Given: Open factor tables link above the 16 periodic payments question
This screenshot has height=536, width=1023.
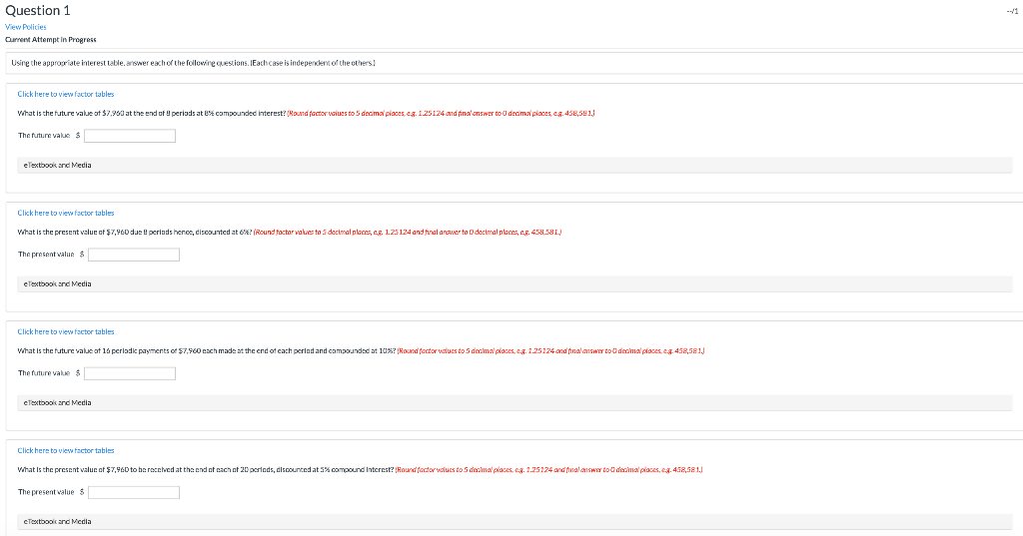Looking at the screenshot, I should point(66,331).
